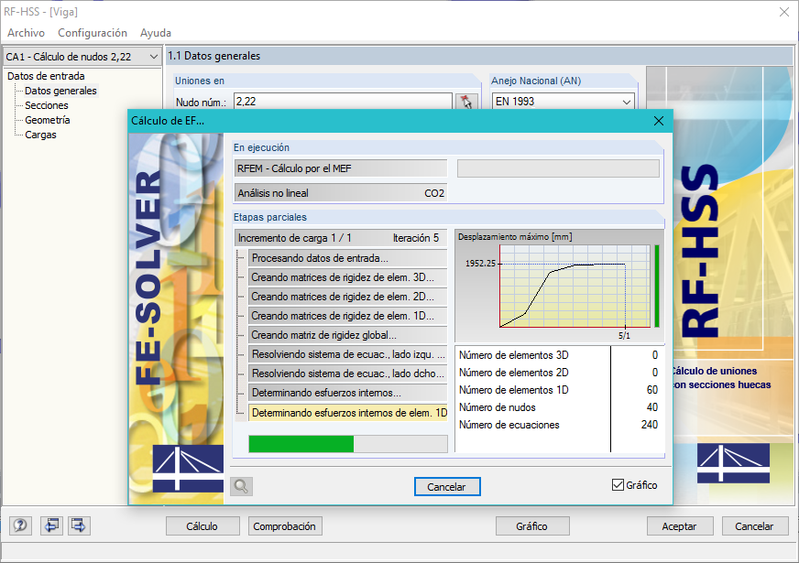
Task: Click 'Procesando datos de entrada...' step
Action: [347, 258]
